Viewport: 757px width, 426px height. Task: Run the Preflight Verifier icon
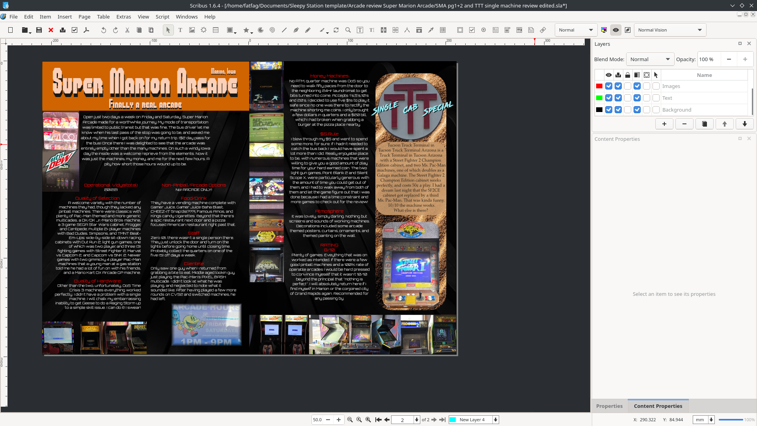coord(75,30)
